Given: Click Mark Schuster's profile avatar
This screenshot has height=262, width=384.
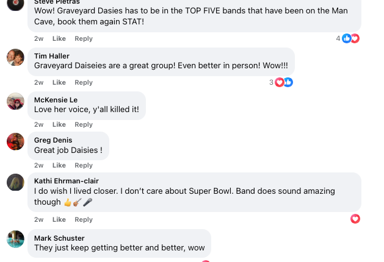Looking at the screenshot, I should [15, 239].
